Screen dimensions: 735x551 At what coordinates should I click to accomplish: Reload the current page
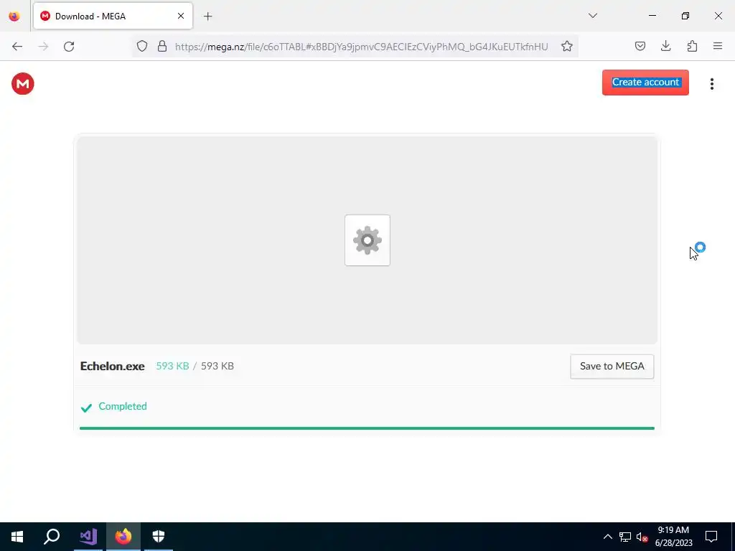pyautogui.click(x=69, y=47)
